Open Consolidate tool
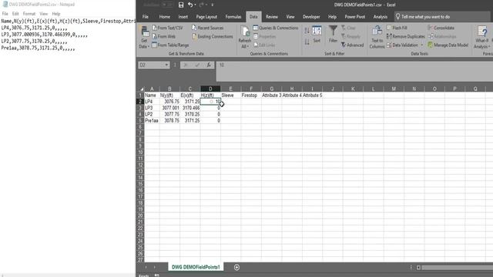Viewport: 493px width, 277px height. [441, 28]
